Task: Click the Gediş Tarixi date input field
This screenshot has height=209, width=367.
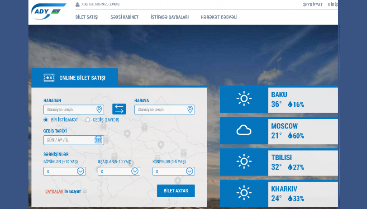Action: (x=74, y=140)
